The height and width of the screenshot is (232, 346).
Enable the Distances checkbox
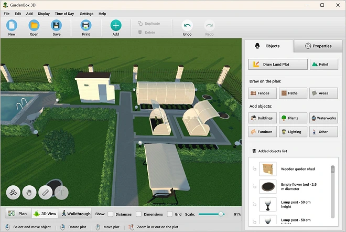110,214
